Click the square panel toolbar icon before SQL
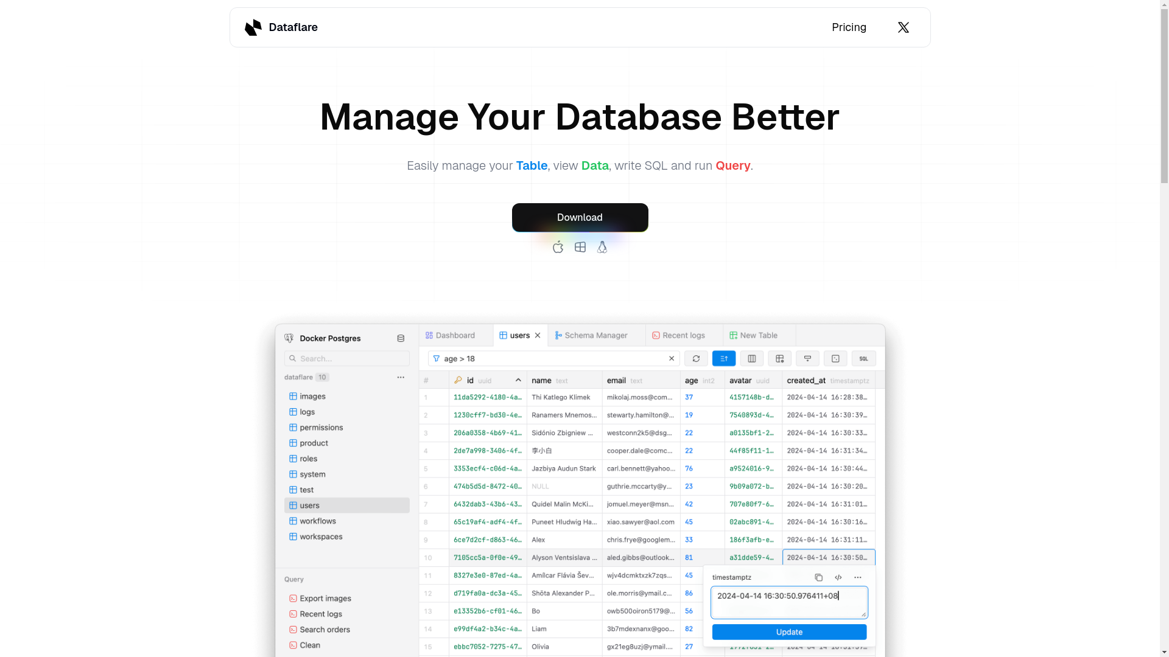Image resolution: width=1169 pixels, height=657 pixels. tap(835, 359)
